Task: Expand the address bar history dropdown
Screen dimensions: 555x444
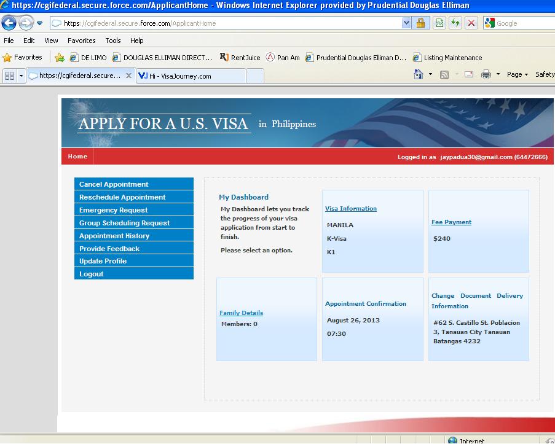Action: 406,23
